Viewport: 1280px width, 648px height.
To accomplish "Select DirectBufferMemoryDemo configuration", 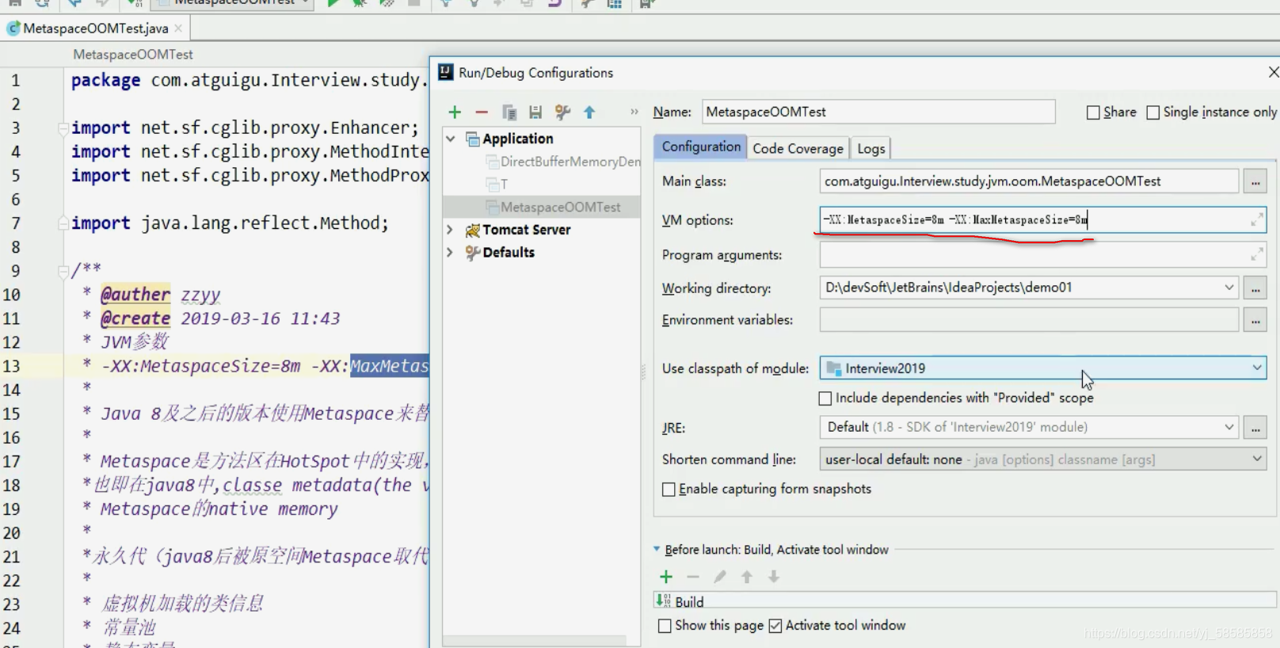I will [570, 162].
